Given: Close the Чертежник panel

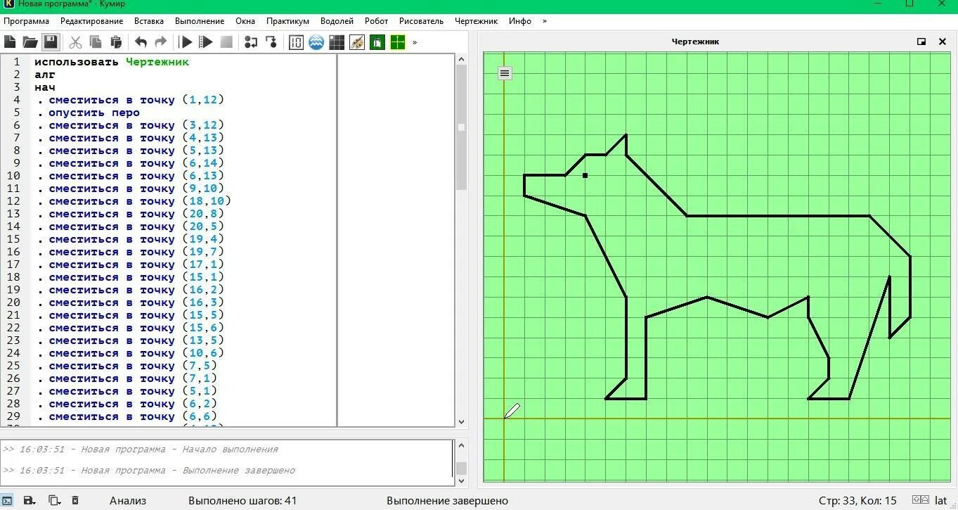Looking at the screenshot, I should click(943, 42).
